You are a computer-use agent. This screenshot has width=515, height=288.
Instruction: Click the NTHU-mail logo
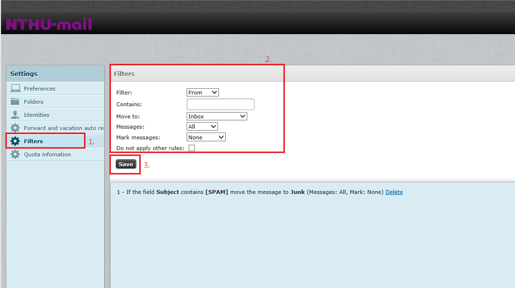tap(49, 24)
